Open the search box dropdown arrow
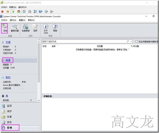 click(x=131, y=41)
